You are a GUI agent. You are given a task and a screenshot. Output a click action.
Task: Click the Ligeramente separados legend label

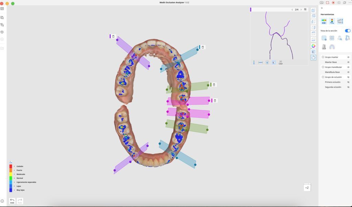click(x=26, y=182)
